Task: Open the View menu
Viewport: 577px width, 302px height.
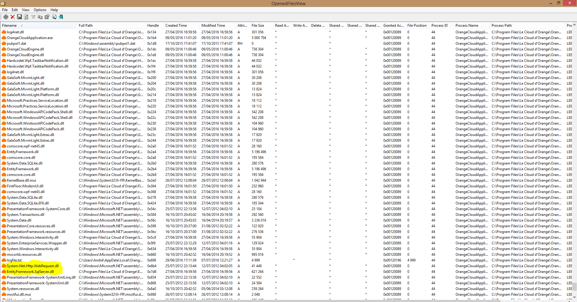Action: click(x=25, y=10)
